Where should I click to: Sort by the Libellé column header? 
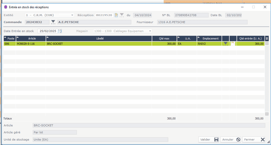tap(99, 39)
